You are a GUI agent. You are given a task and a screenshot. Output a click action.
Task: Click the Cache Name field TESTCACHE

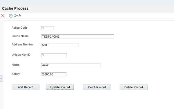click(77, 36)
